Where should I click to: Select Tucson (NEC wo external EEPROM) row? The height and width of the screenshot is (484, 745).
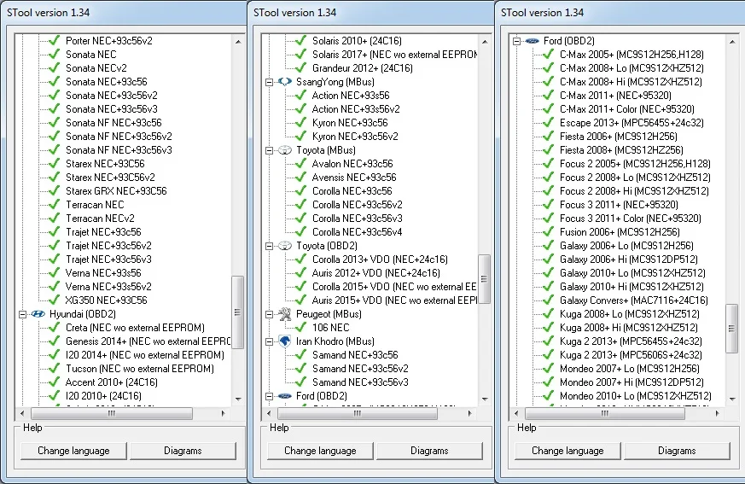point(140,369)
